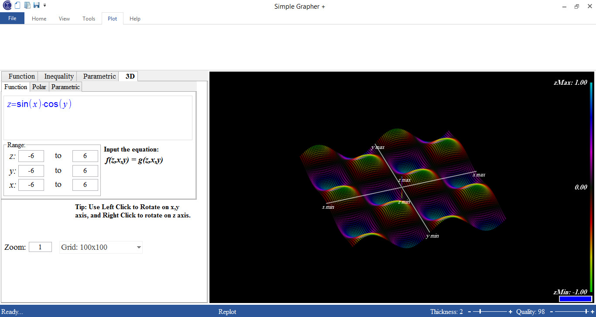Viewport: 596px width, 317px height.
Task: Decrease thickness with the minus button
Action: 469,312
